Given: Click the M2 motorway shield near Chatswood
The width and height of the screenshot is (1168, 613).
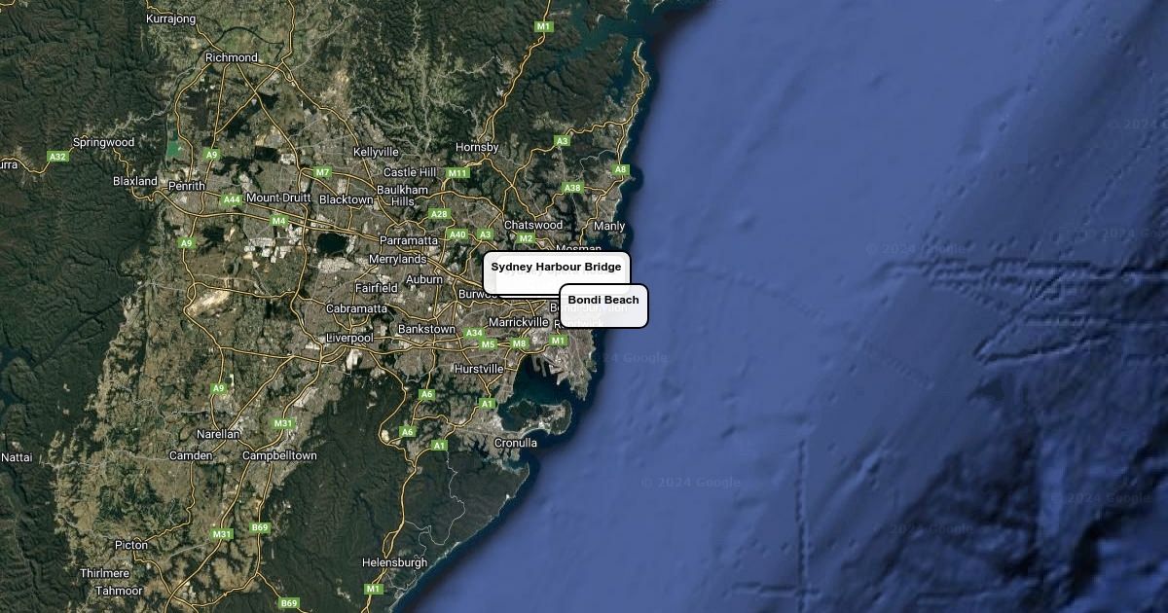Looking at the screenshot, I should point(526,238).
